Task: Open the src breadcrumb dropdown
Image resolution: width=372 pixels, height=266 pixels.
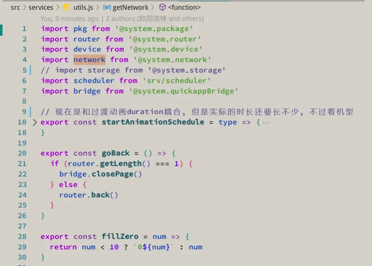Action: (x=15, y=7)
